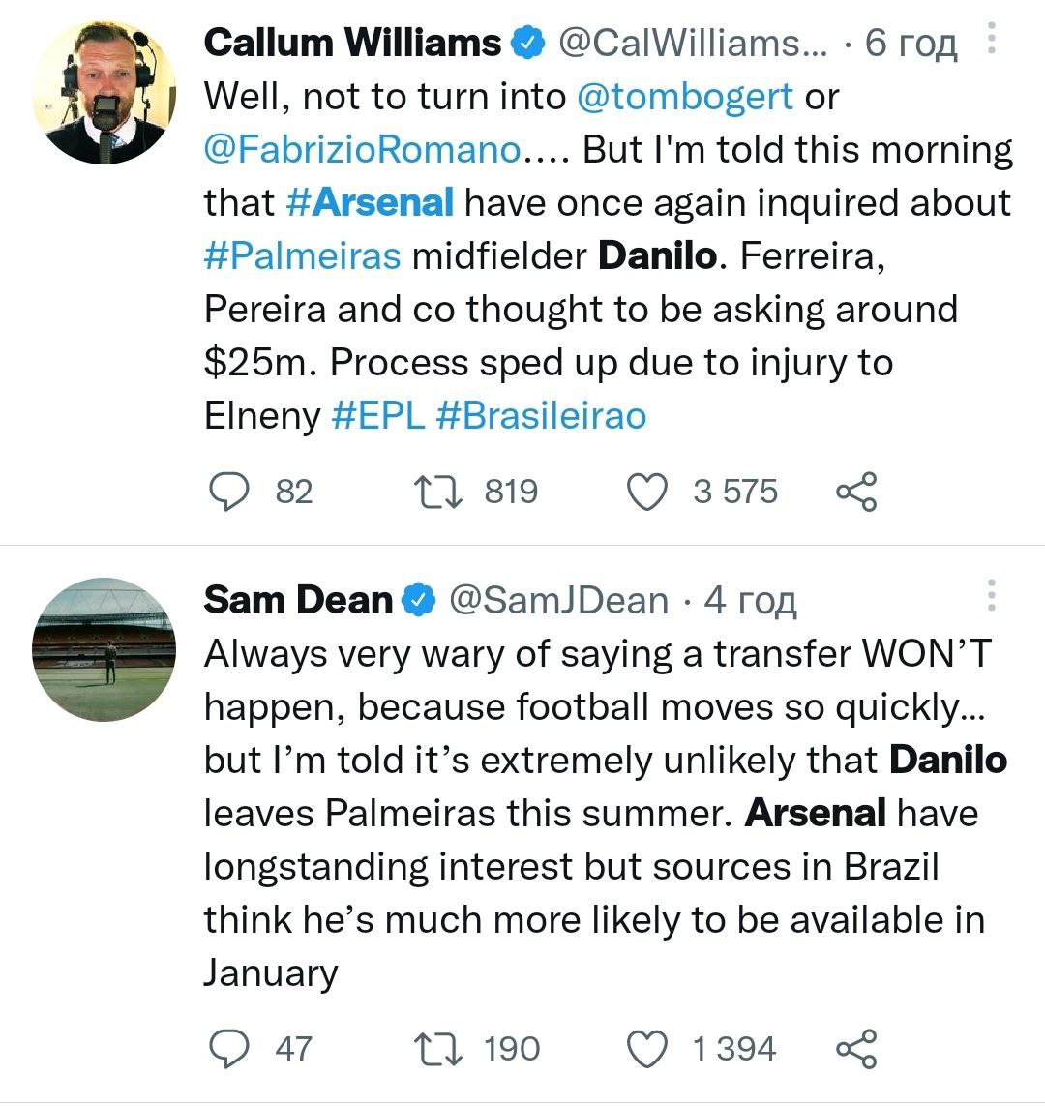Like Callum Williams' tweet
The height and width of the screenshot is (1106, 1045).
tap(647, 492)
